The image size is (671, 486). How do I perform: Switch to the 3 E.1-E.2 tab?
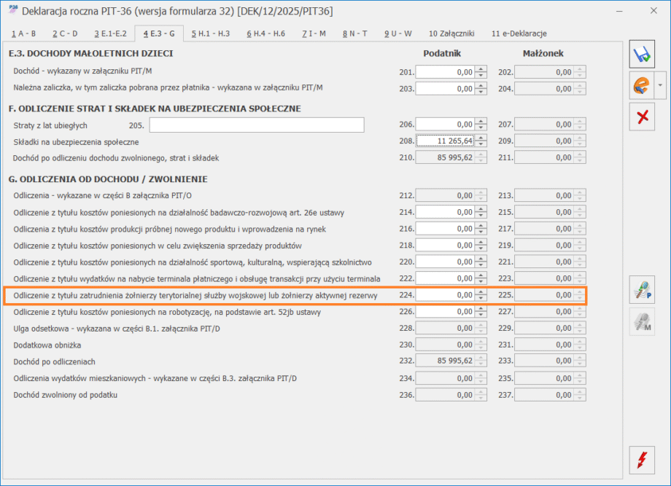pos(110,34)
